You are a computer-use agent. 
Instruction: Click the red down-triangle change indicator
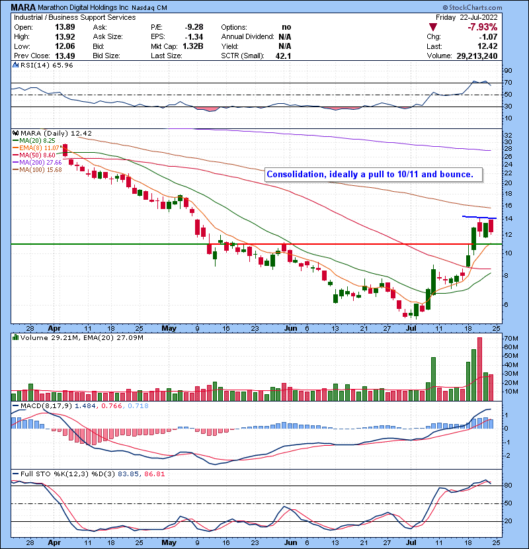point(432,27)
